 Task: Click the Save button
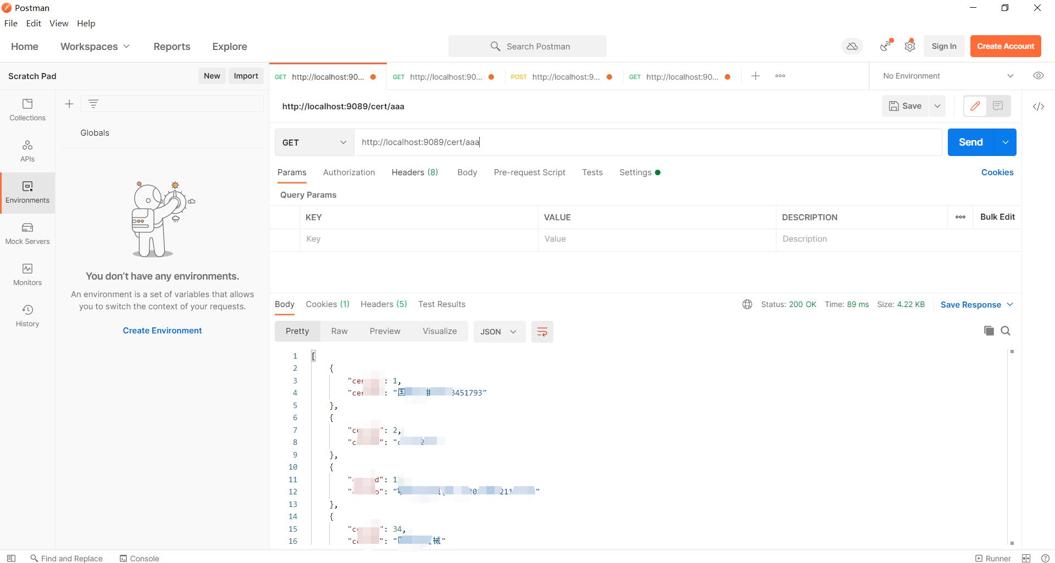point(906,106)
